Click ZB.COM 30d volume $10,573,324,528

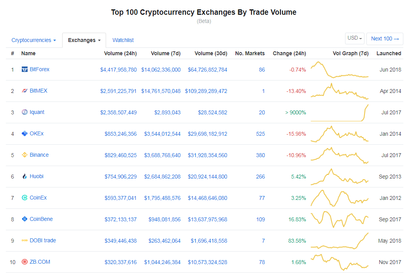pos(207,262)
